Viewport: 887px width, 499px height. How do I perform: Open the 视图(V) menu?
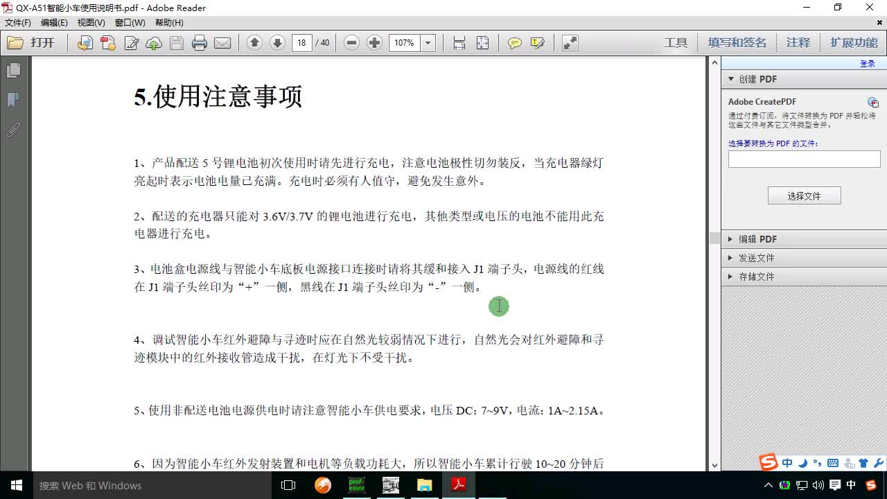(x=91, y=23)
